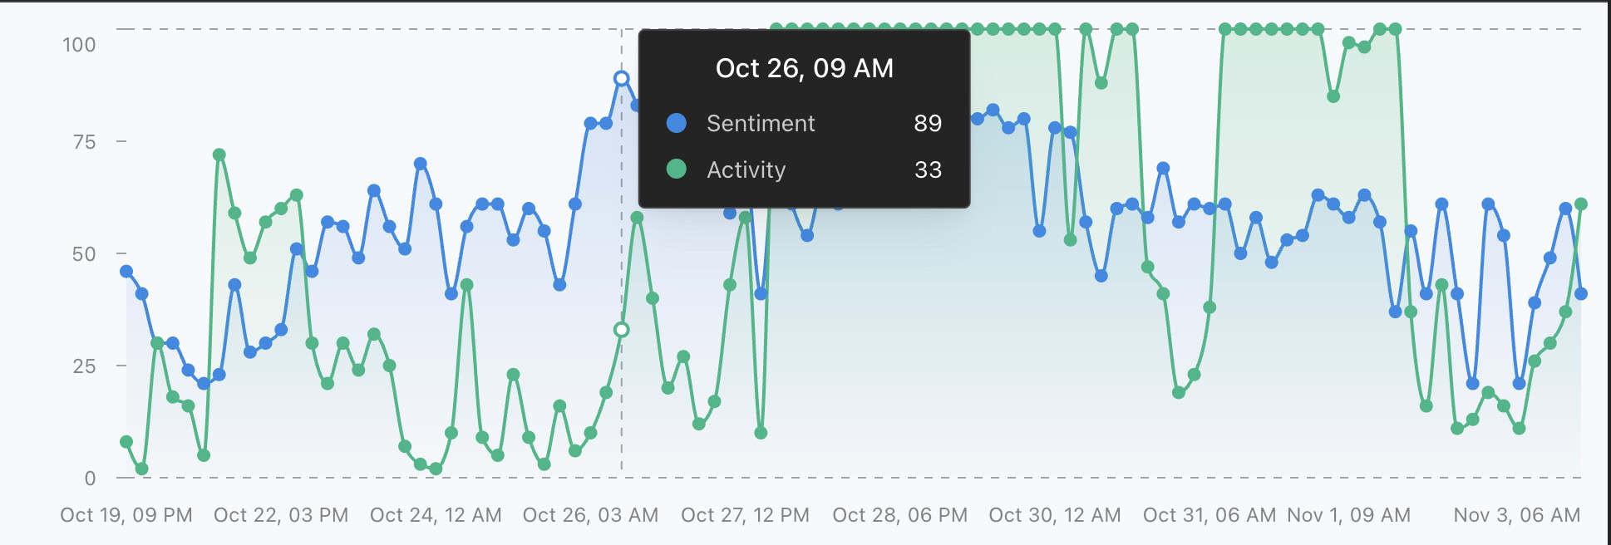The width and height of the screenshot is (1611, 545).
Task: Click the first green Activity data point
Action: click(126, 442)
